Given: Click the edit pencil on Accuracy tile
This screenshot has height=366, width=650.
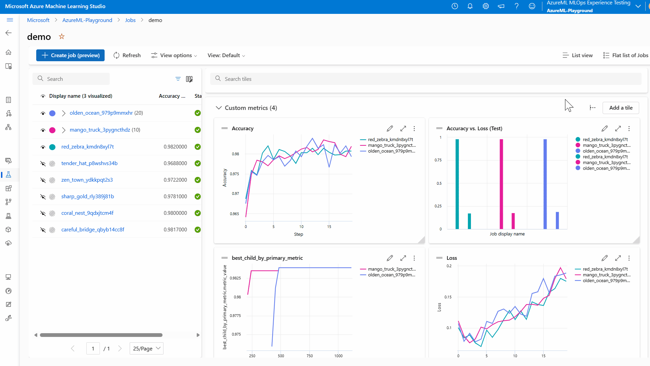Looking at the screenshot, I should click(390, 129).
